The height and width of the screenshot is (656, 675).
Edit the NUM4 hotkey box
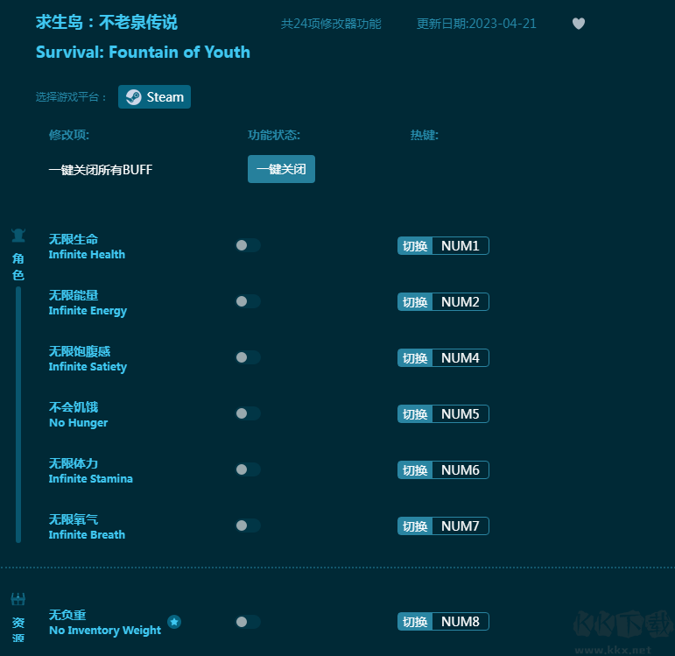tap(460, 358)
